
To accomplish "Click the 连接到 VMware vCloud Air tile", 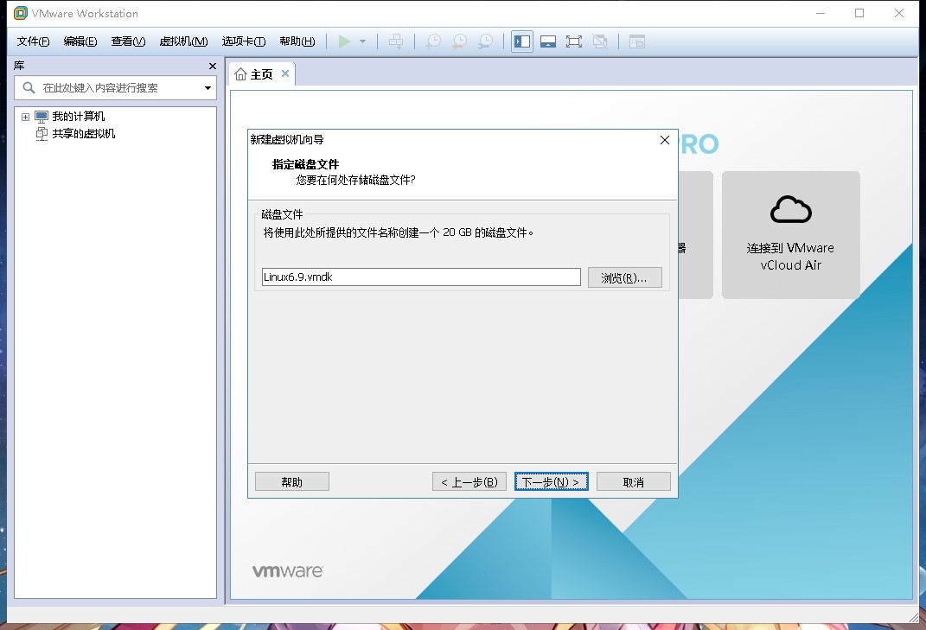I will click(x=791, y=235).
